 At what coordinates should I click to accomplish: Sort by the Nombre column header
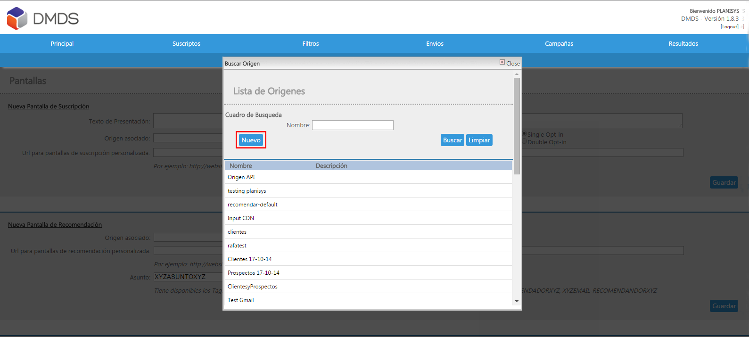[x=241, y=166]
